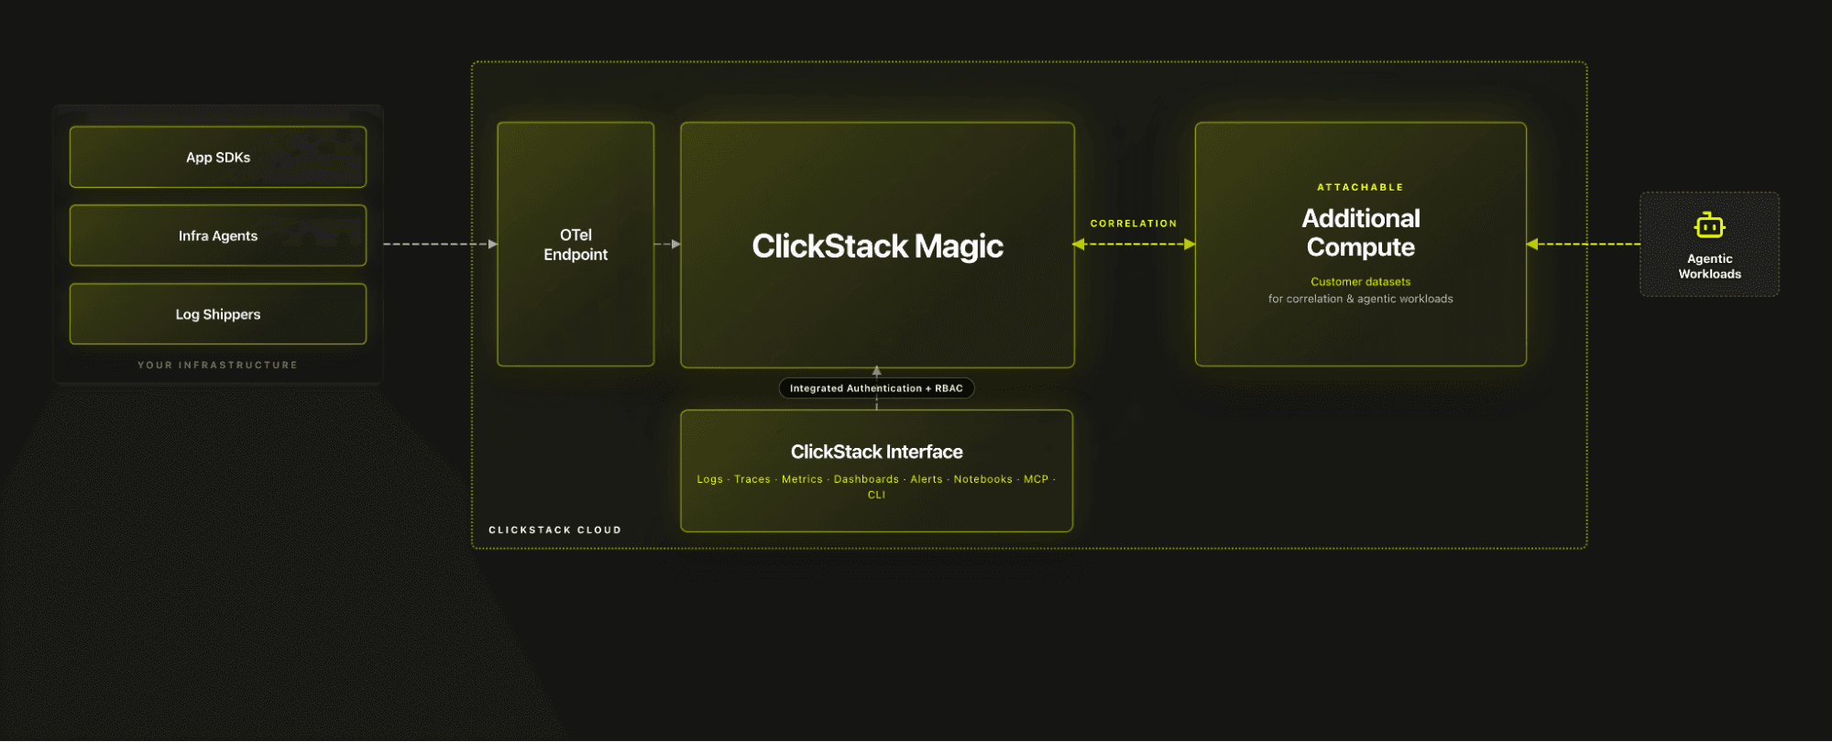
Task: Click Notebooks in the interface list
Action: [982, 479]
